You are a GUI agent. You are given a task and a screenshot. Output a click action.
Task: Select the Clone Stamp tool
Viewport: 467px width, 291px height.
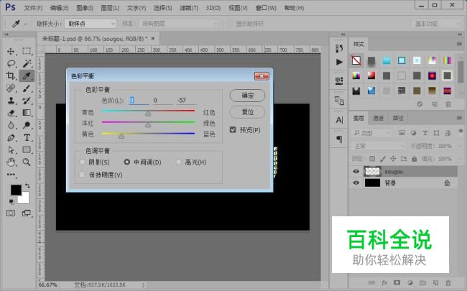tap(11, 101)
